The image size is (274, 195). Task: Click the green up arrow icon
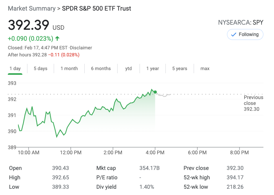click(58, 38)
